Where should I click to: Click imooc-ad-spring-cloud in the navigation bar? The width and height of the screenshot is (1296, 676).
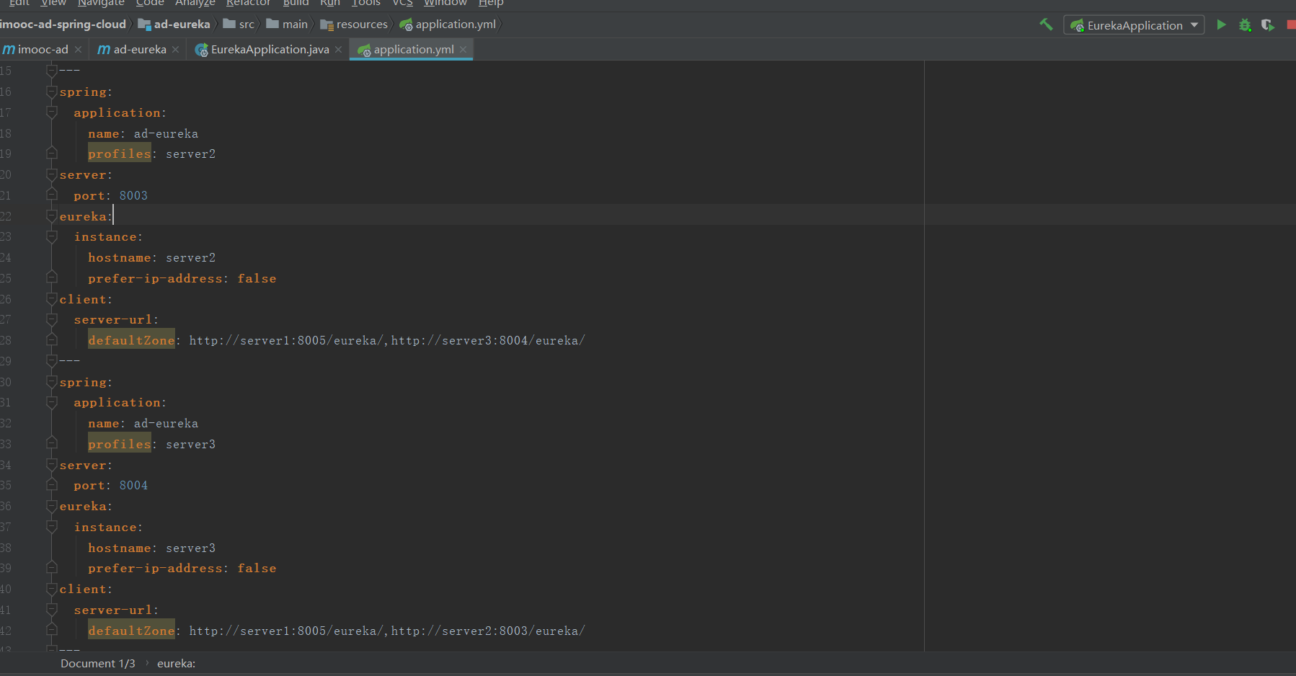click(x=63, y=25)
